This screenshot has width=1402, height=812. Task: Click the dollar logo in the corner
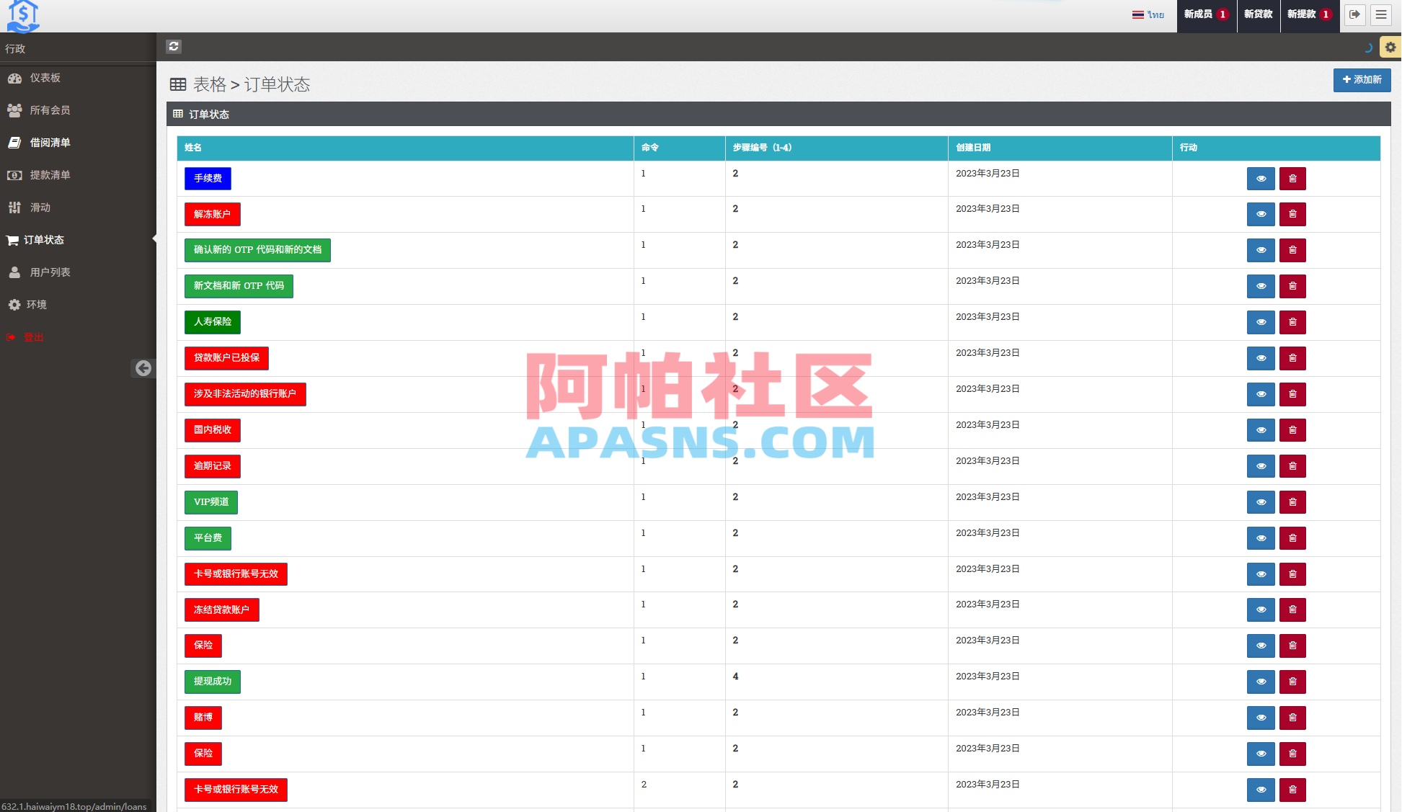coord(23,15)
